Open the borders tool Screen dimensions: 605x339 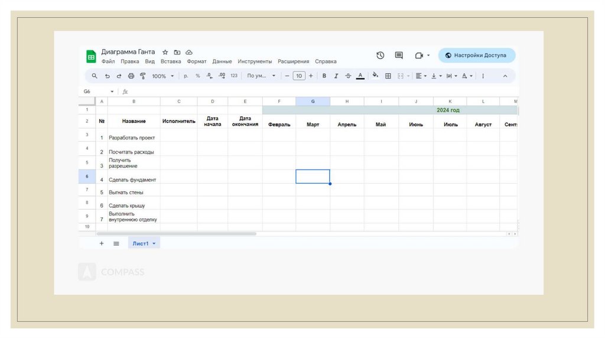388,76
